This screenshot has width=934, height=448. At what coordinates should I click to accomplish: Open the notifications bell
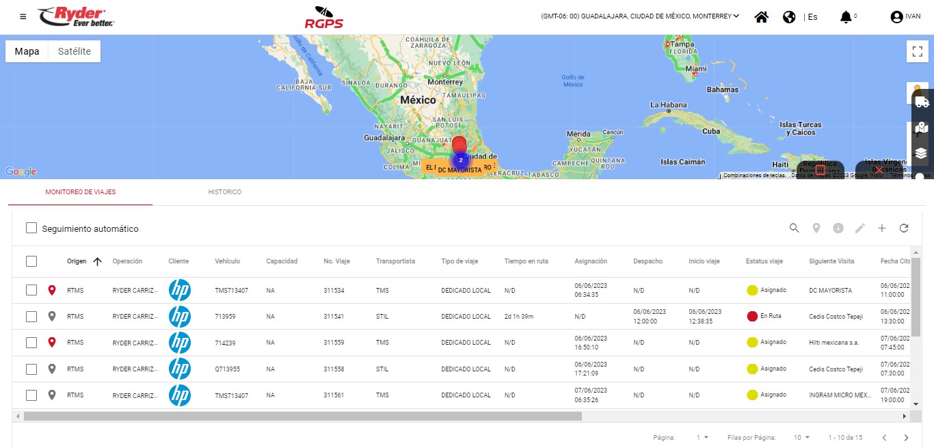coord(846,17)
